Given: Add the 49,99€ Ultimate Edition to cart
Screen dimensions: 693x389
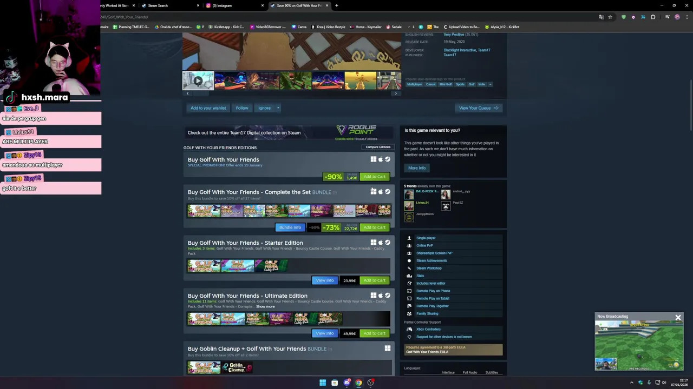Looking at the screenshot, I should pos(374,333).
